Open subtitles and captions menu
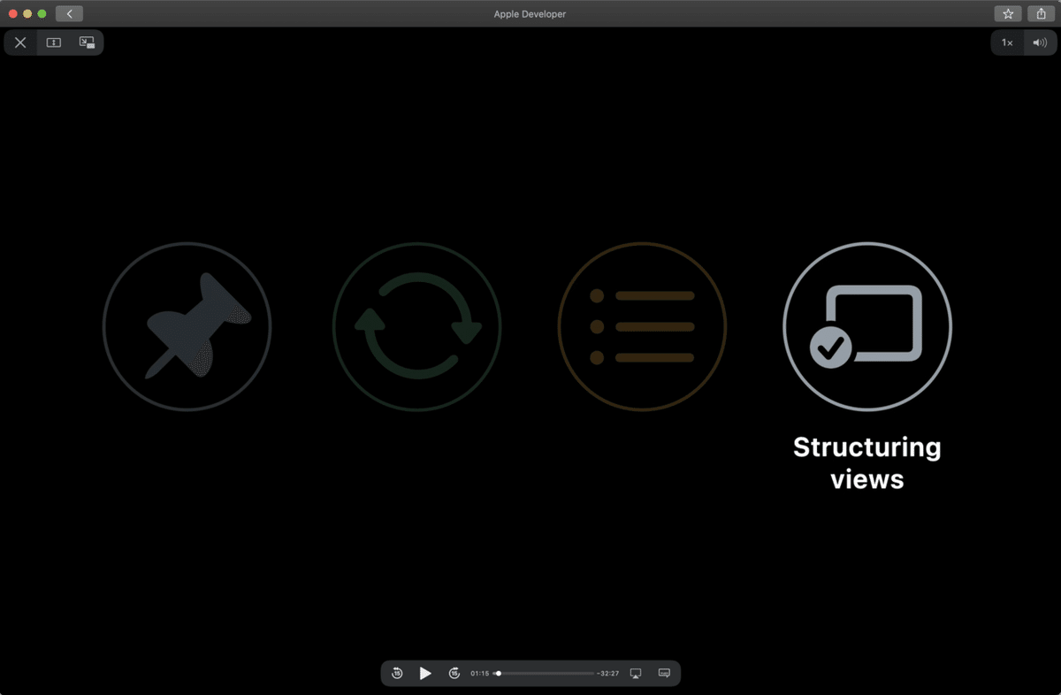 [x=664, y=673]
